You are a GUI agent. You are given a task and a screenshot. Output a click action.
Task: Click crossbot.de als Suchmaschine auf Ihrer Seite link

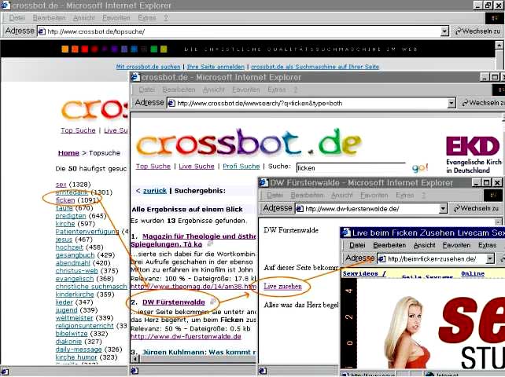pos(315,67)
